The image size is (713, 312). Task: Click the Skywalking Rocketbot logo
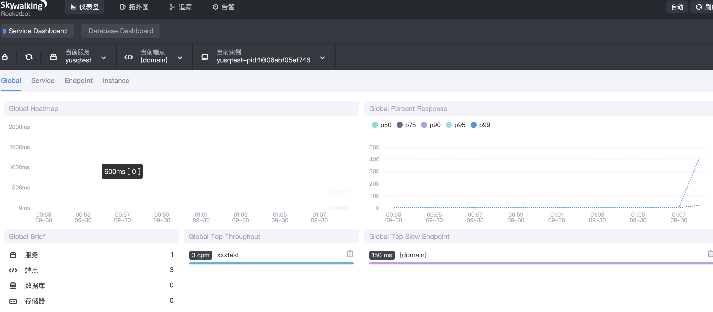coord(24,8)
